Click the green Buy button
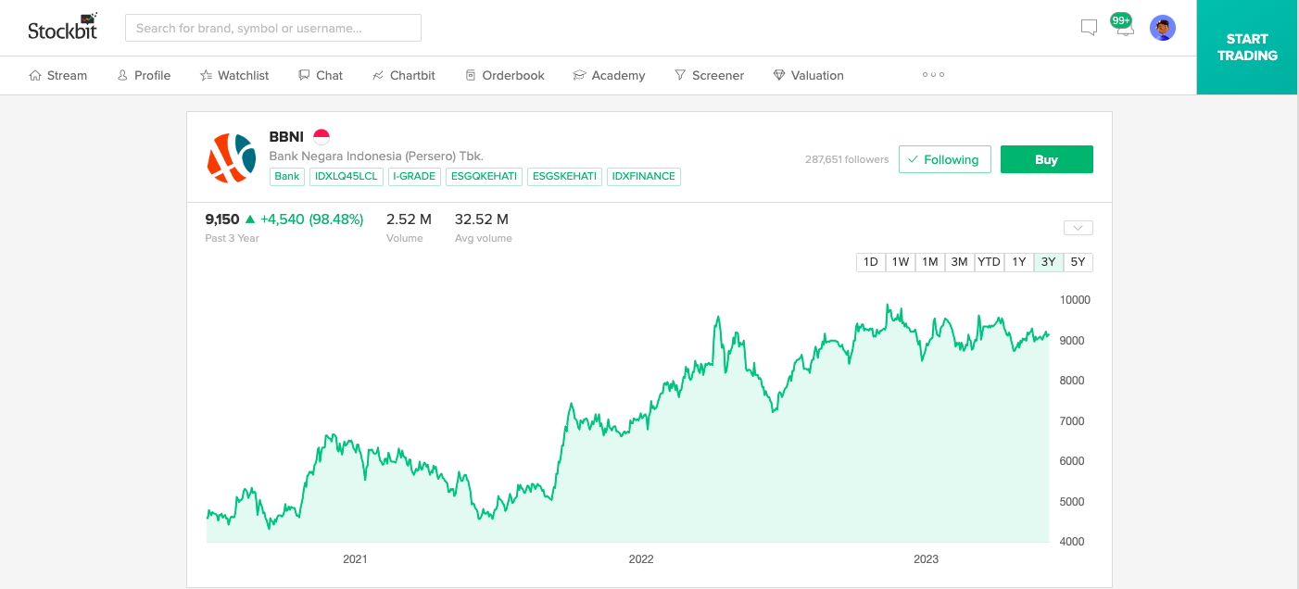This screenshot has height=589, width=1299. (1046, 159)
